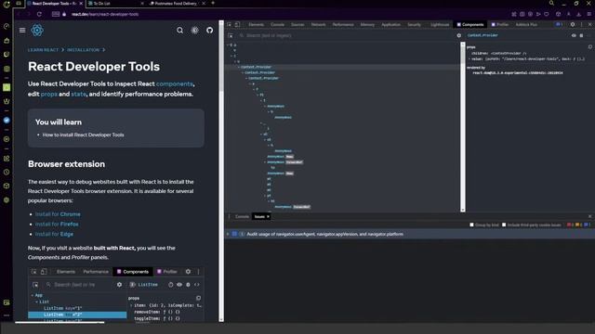Click the AnonymousForwardRef row near tree bottom
Viewport: 595px width, 334px height.
click(x=292, y=207)
